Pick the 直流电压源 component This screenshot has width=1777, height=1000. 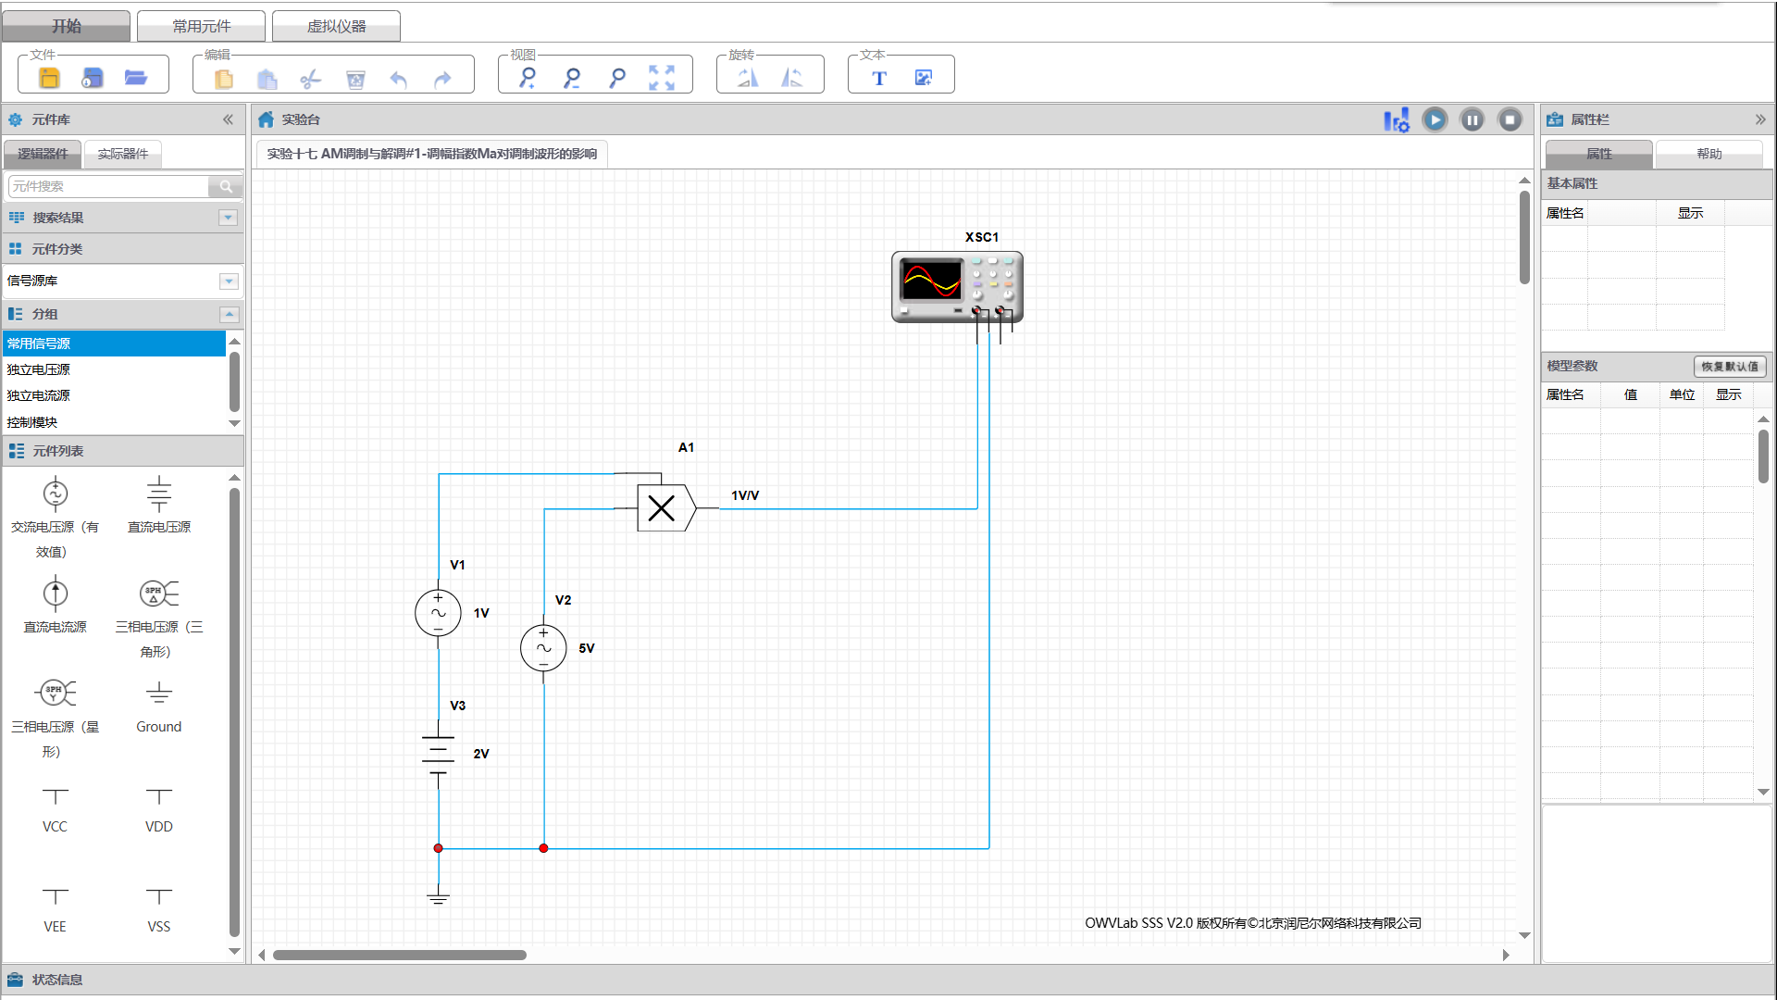(x=159, y=506)
